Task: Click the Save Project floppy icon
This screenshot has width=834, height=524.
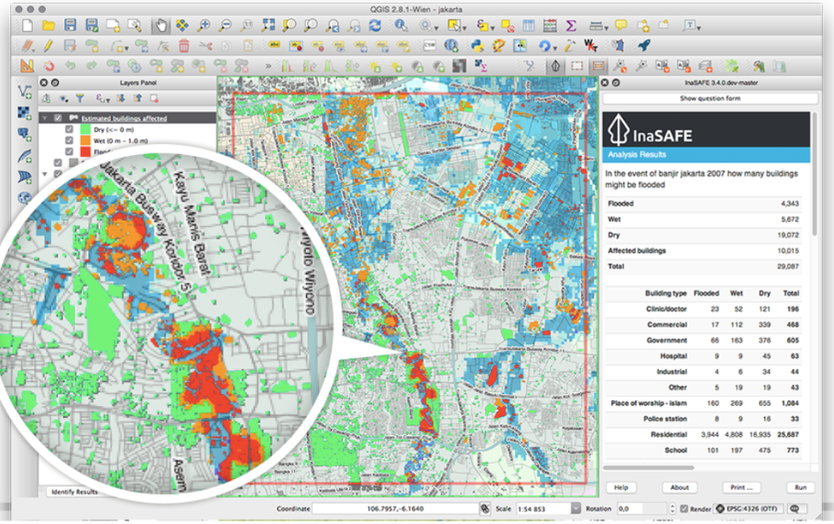Action: [x=71, y=26]
